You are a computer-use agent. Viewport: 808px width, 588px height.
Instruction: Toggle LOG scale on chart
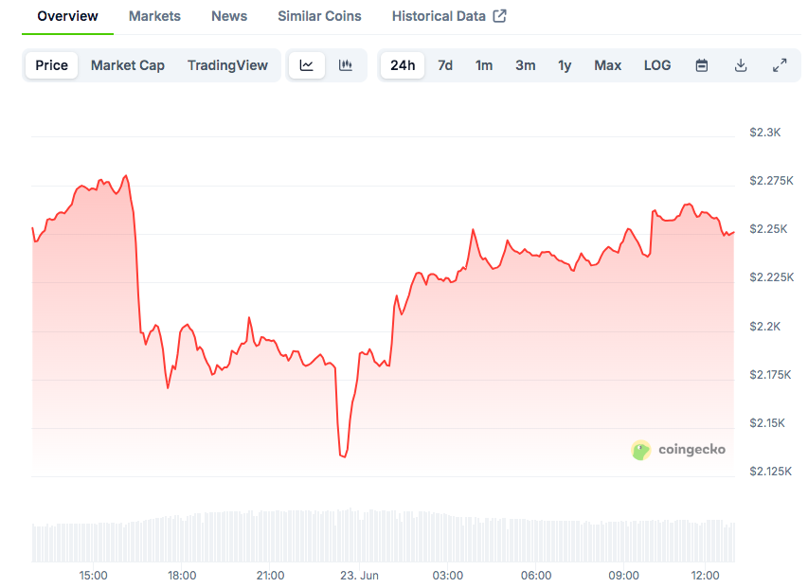click(657, 65)
